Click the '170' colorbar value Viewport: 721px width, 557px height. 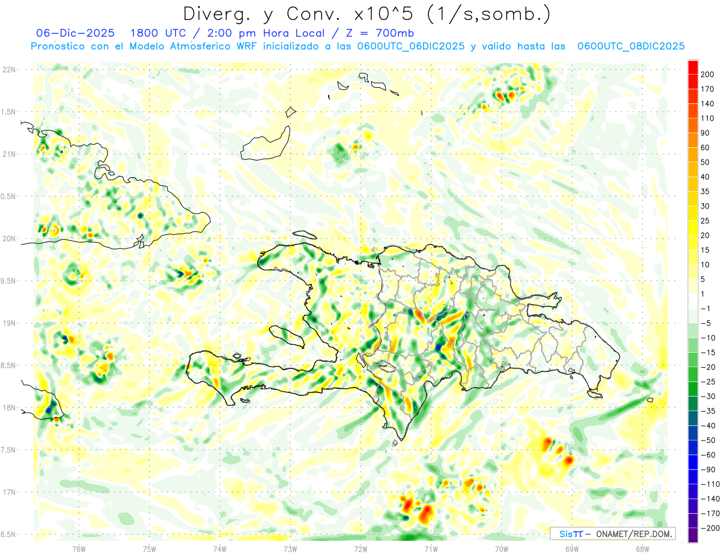[708, 89]
